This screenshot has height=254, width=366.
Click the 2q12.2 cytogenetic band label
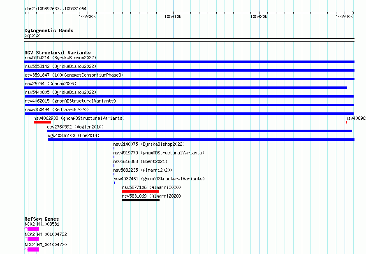click(32, 35)
